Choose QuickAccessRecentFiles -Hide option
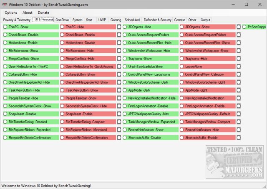The image size is (267, 189). point(151,42)
